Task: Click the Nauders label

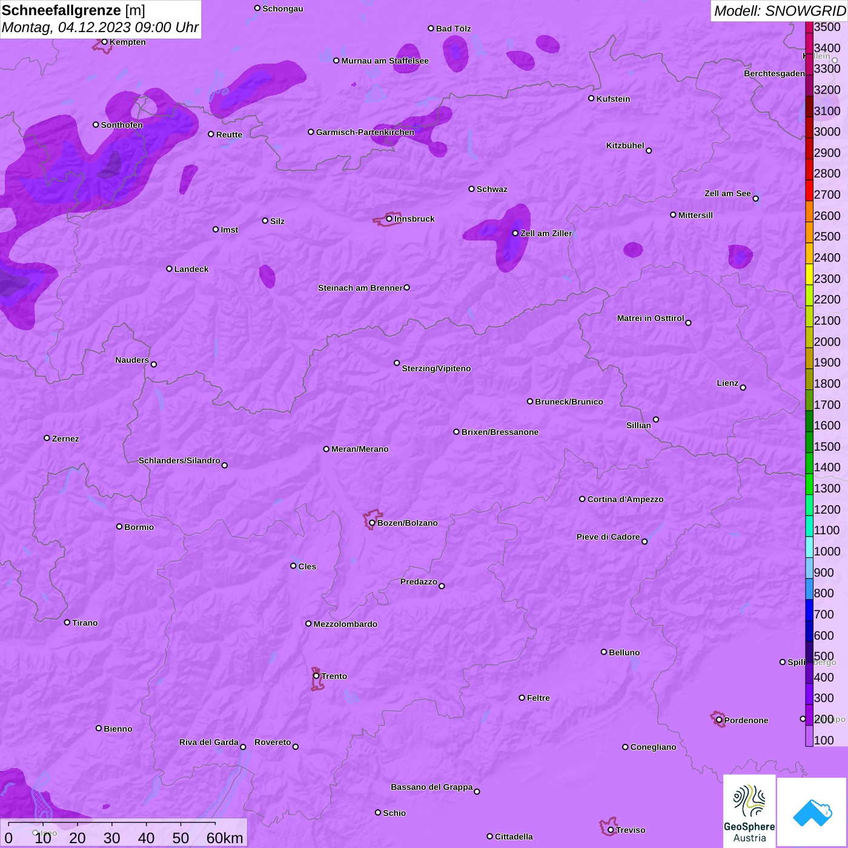Action: [132, 360]
